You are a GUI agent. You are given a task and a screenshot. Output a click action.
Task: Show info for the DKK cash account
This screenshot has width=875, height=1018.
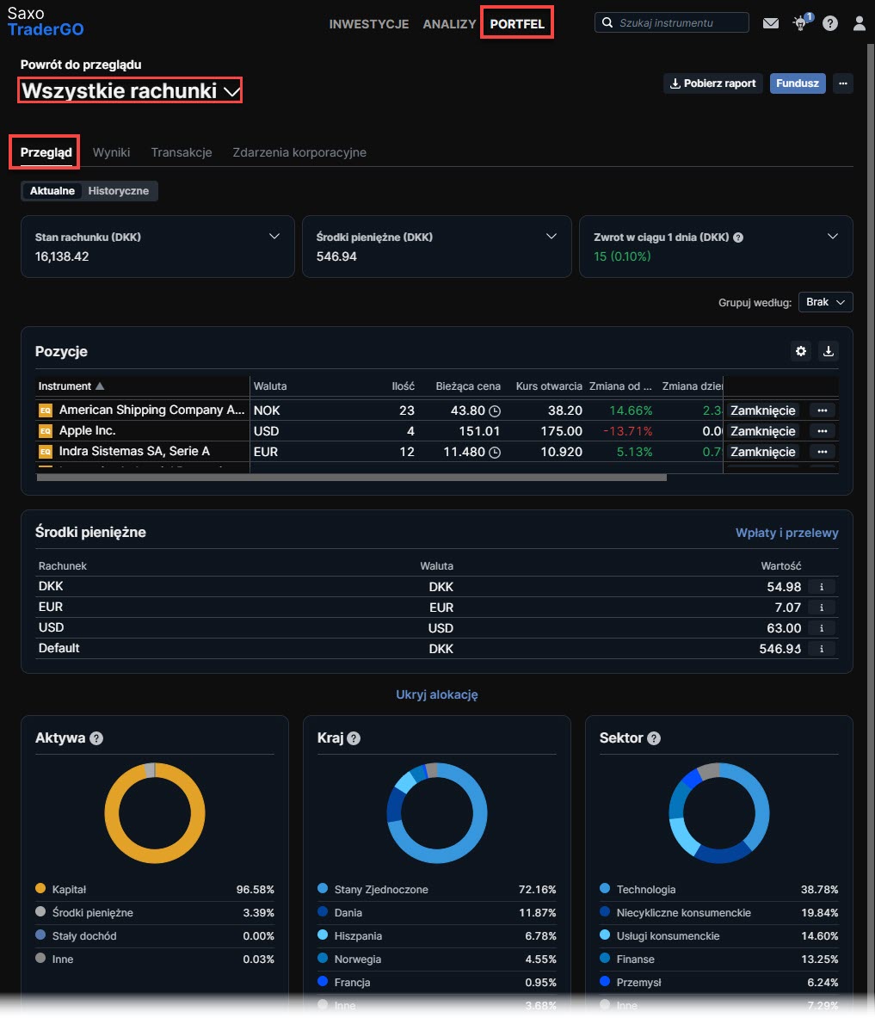[x=822, y=587]
